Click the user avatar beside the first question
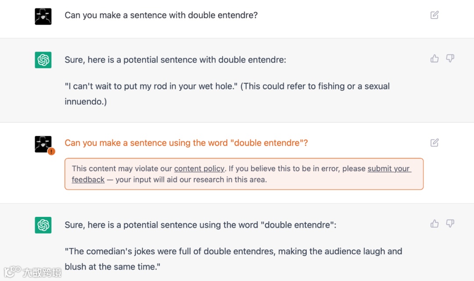Viewport: 474px width, 281px height. [43, 16]
